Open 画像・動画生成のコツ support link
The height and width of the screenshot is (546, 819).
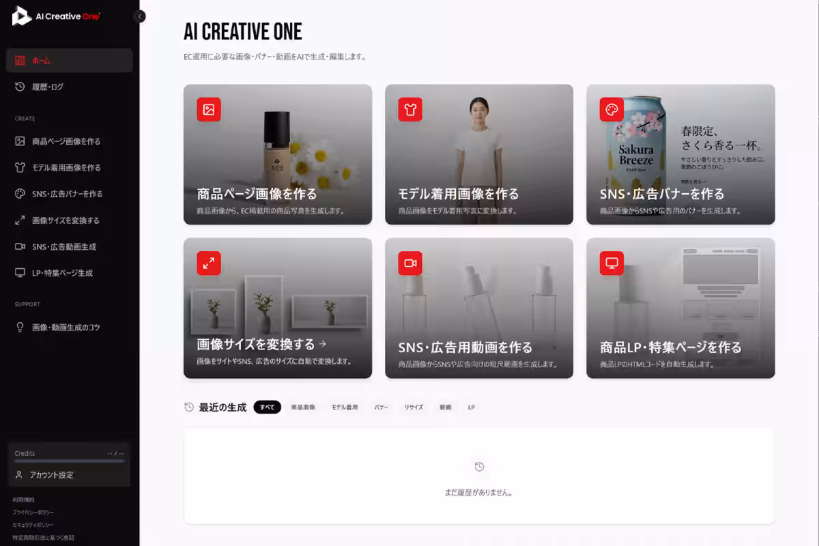coord(69,327)
